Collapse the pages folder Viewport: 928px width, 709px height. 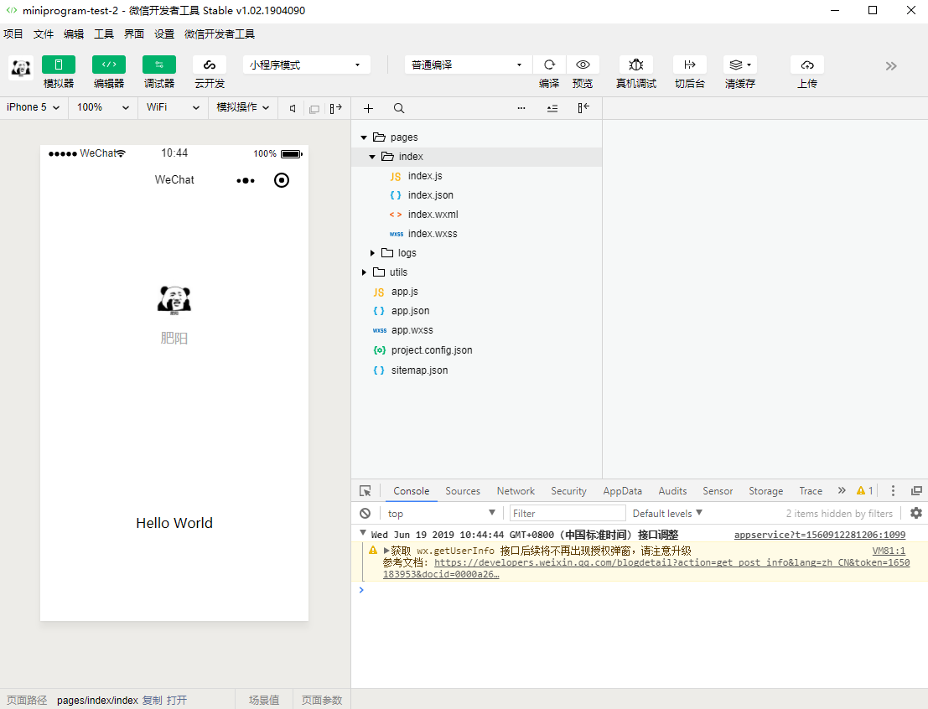pos(363,137)
